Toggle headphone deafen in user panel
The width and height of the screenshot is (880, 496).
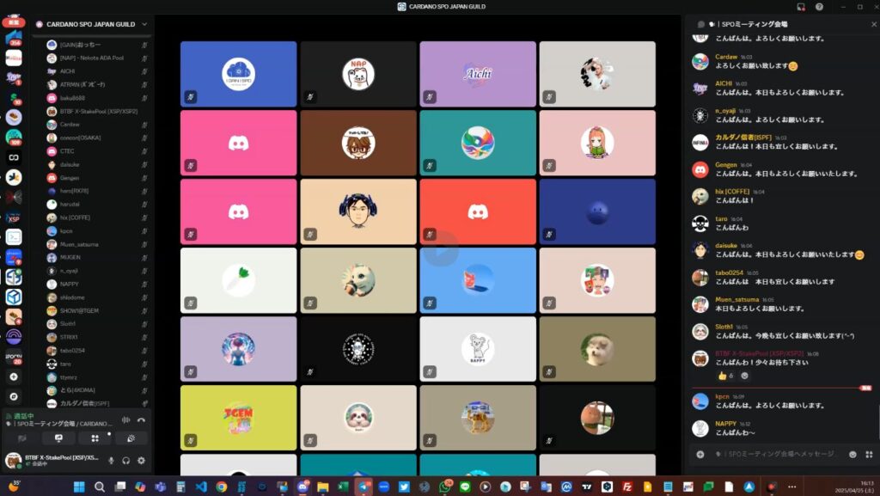click(x=125, y=461)
